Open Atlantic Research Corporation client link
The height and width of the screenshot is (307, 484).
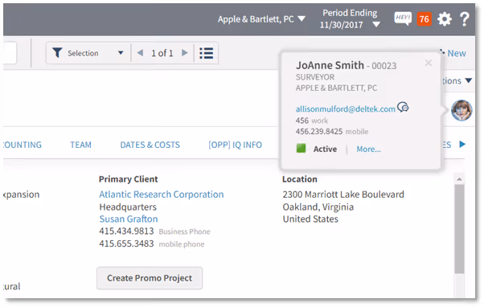(162, 194)
